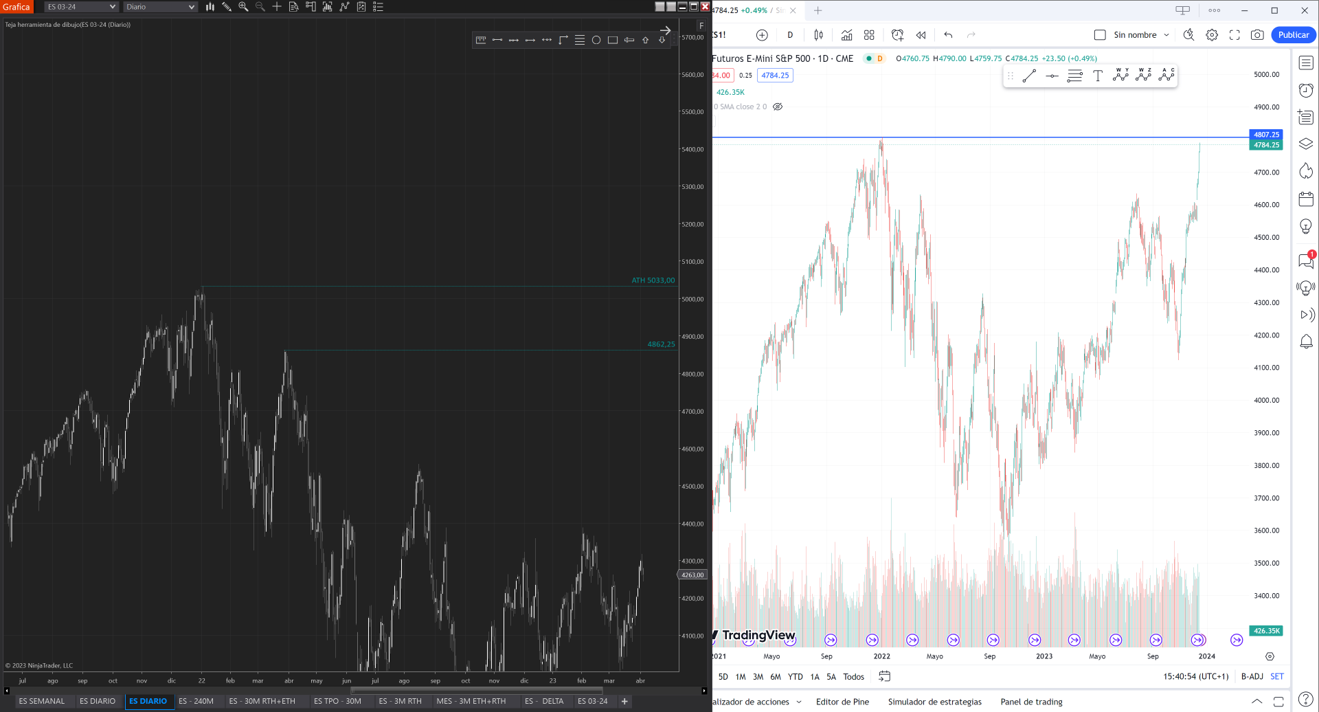
Task: Open the data box icon in NinjaTrader
Action: point(294,7)
